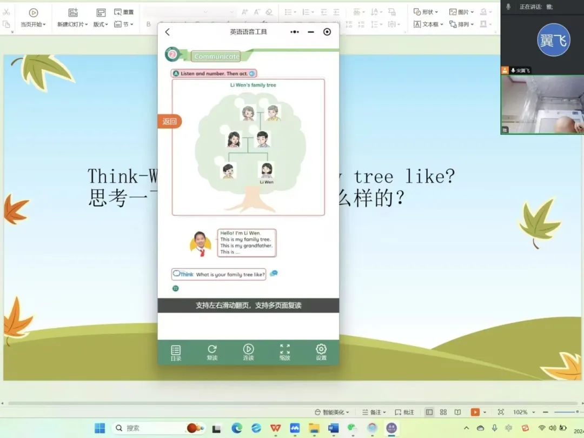The height and width of the screenshot is (438, 584).
Task: Click the 缩放 zoom icon in the app
Action: pos(284,353)
